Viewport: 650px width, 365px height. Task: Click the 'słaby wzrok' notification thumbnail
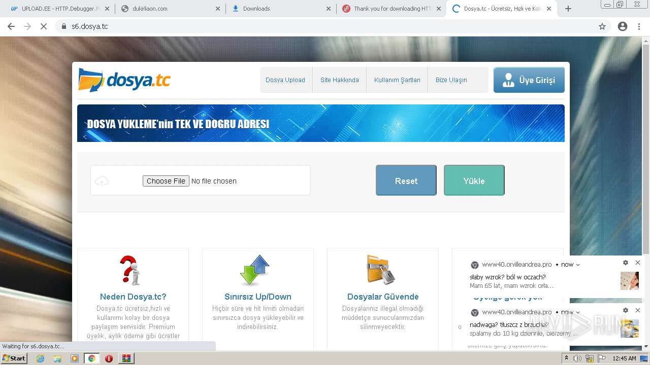pos(630,281)
